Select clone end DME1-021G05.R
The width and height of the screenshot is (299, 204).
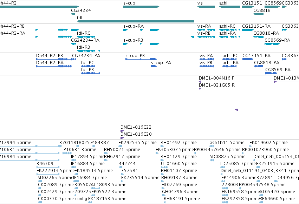pyautogui.click(x=200, y=89)
